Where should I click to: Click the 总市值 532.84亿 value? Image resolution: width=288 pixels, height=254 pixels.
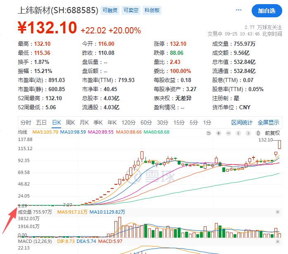[x=245, y=62]
